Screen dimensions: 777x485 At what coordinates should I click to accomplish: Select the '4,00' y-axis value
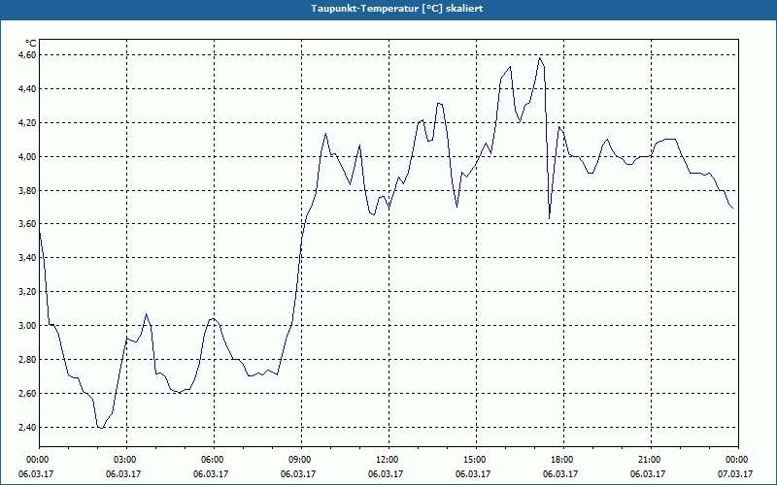(27, 157)
